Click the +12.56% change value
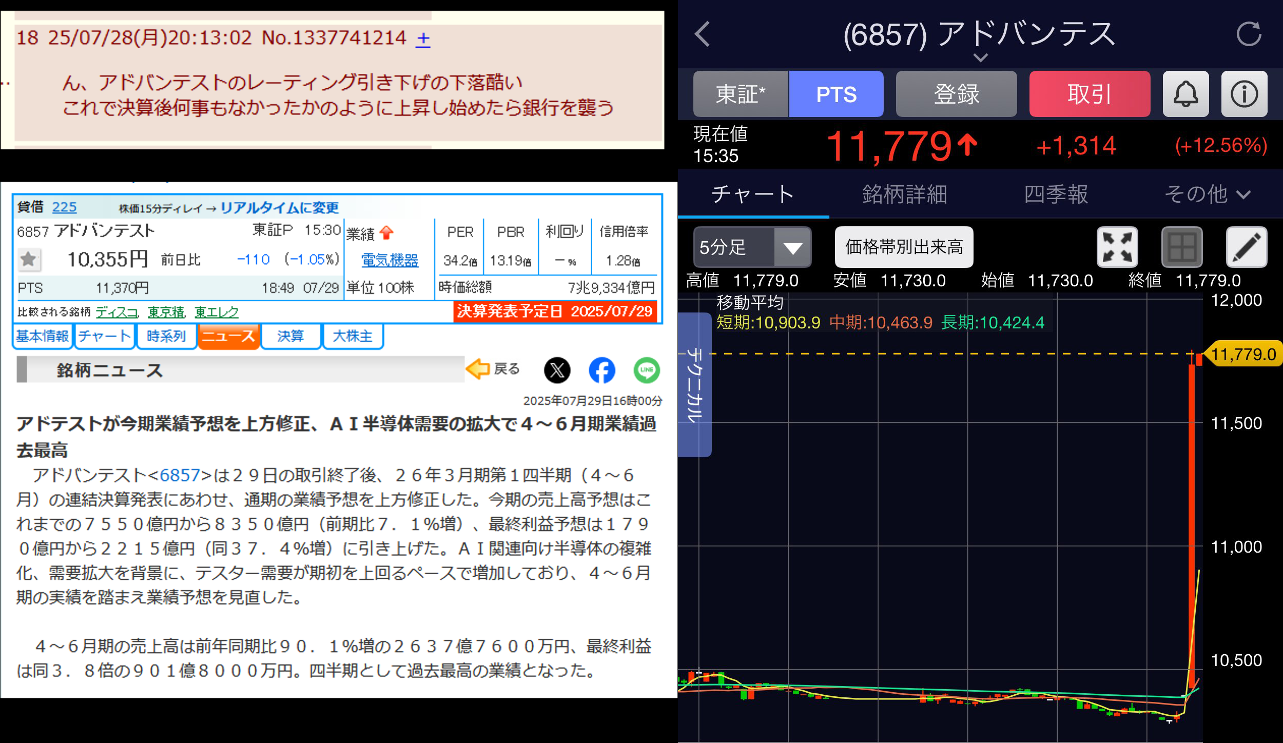 click(1221, 146)
